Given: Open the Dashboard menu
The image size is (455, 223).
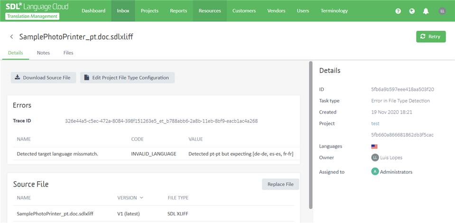Looking at the screenshot, I should pyautogui.click(x=93, y=11).
